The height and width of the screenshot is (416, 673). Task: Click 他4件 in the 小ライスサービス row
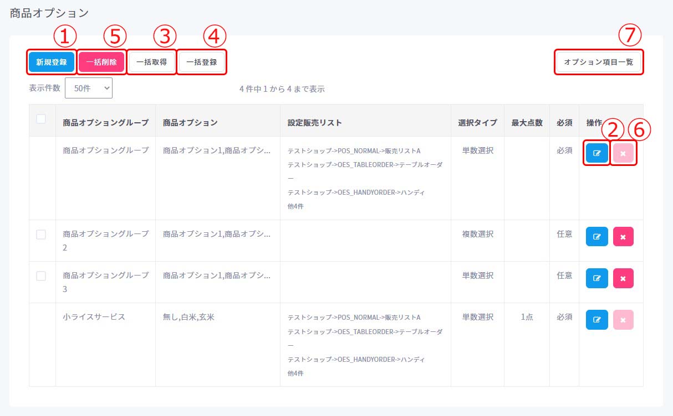[295, 373]
